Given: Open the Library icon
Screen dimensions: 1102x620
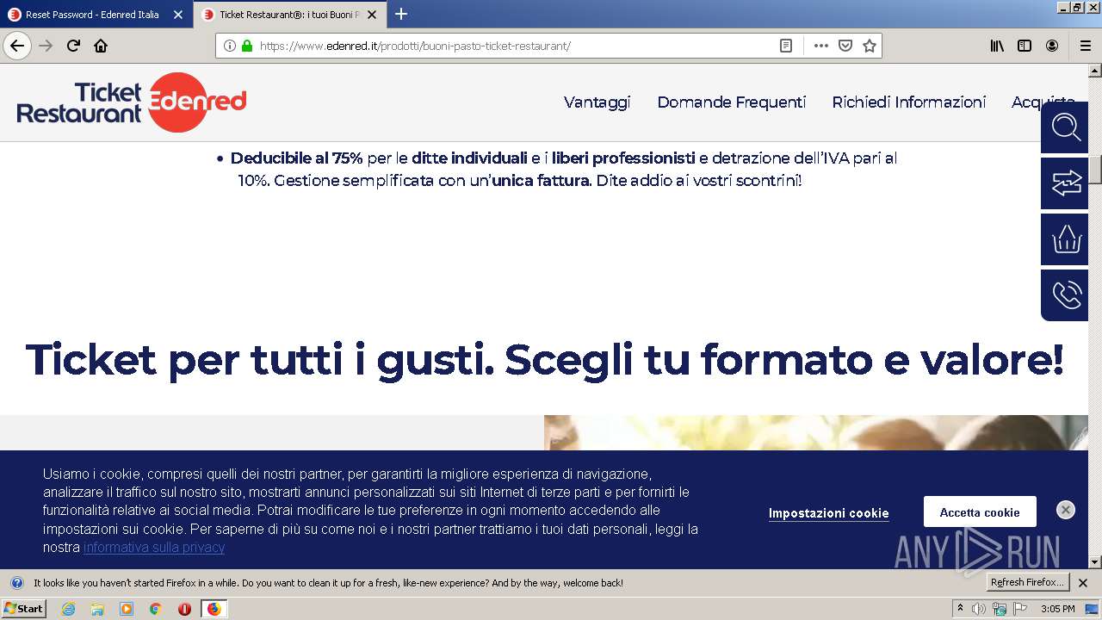Looking at the screenshot, I should coord(997,46).
